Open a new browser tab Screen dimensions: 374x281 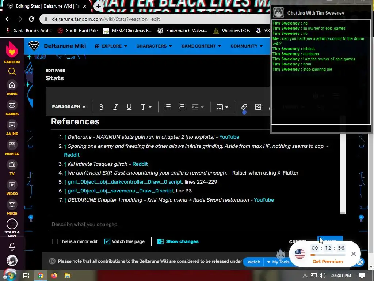(99, 6)
